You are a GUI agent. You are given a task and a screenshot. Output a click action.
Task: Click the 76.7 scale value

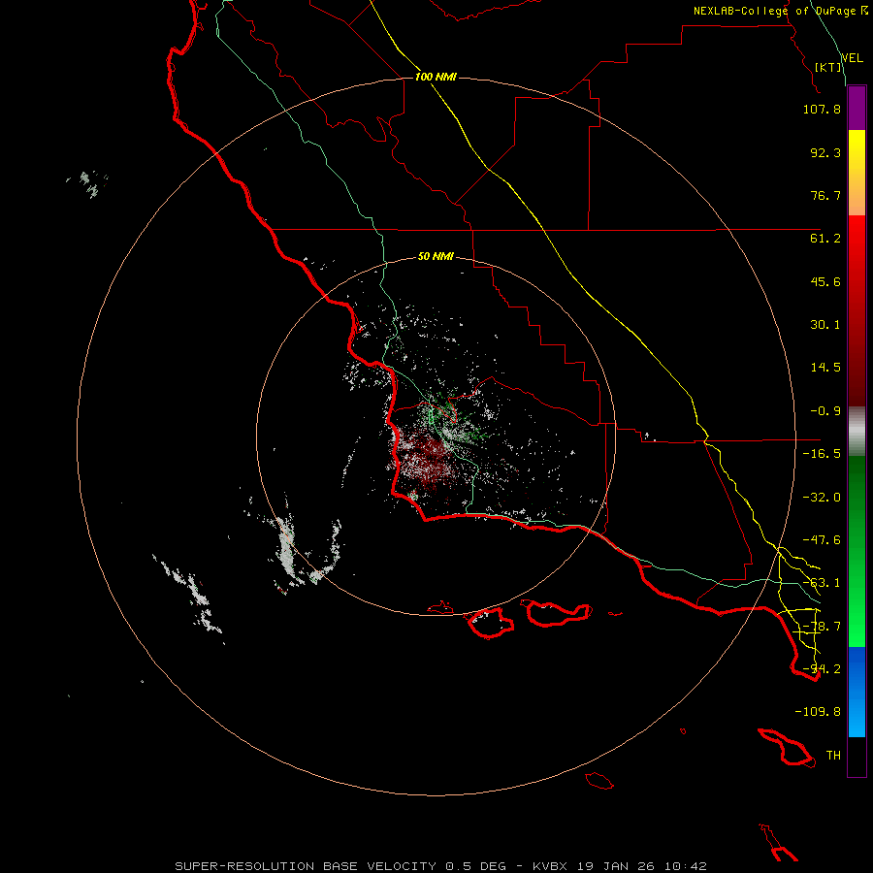pyautogui.click(x=825, y=195)
